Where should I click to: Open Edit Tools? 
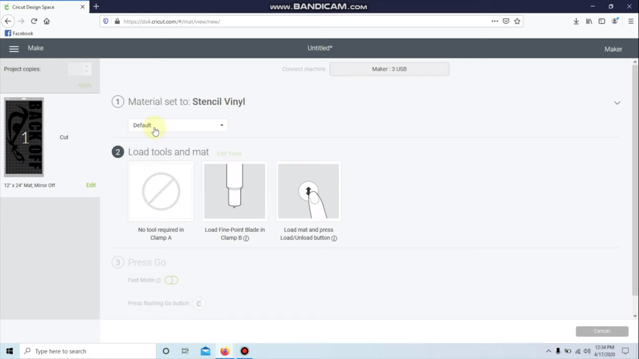[x=229, y=153]
